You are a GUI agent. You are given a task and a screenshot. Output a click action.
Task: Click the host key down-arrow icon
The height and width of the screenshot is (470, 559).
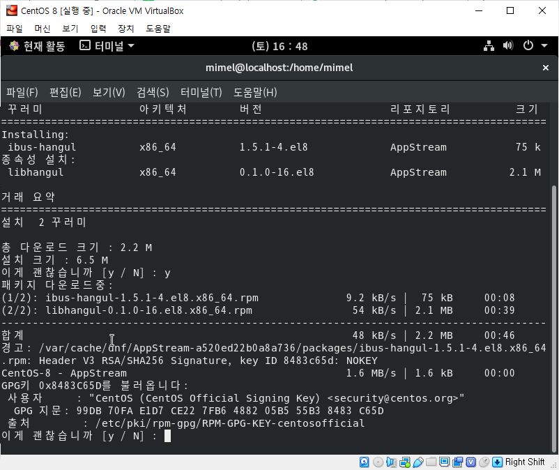[x=497, y=462]
